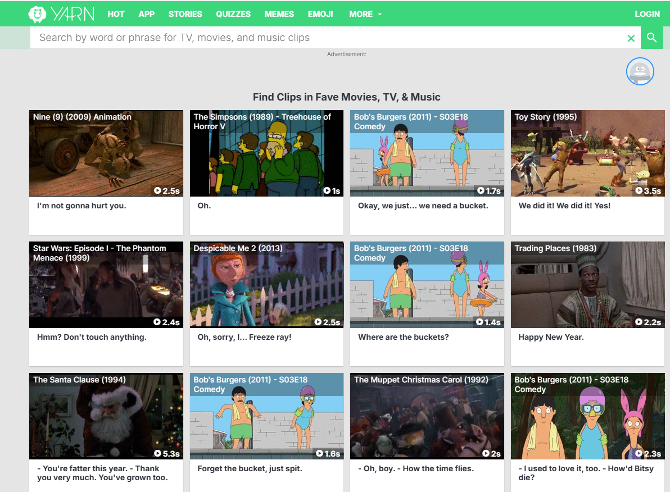Open the HOT menu item
Screen dimensions: 670x492
116,14
